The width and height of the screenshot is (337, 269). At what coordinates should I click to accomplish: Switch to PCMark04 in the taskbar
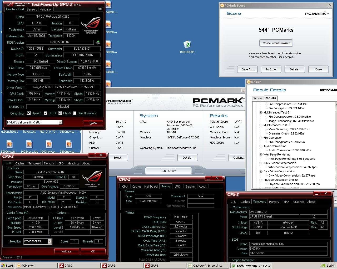[x=36, y=266]
